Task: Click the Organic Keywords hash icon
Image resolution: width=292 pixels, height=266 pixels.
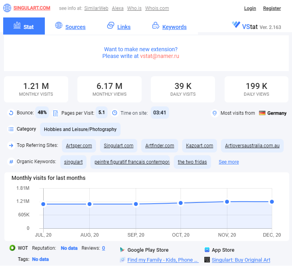Action: (11, 162)
